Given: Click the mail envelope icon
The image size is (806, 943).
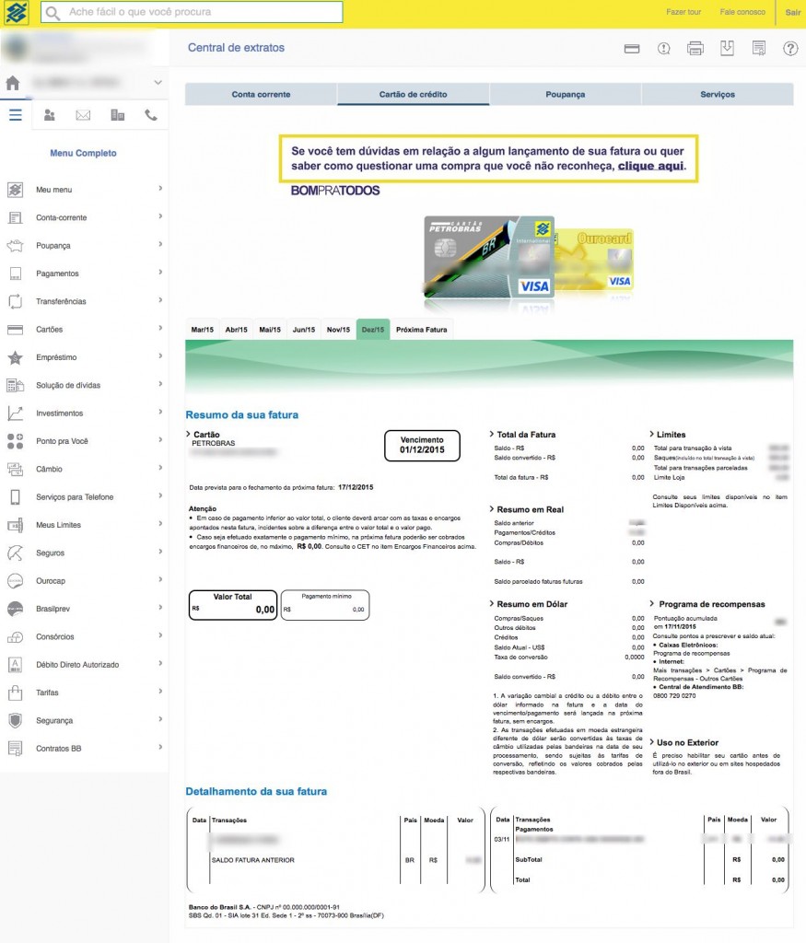Looking at the screenshot, I should pyautogui.click(x=84, y=116).
